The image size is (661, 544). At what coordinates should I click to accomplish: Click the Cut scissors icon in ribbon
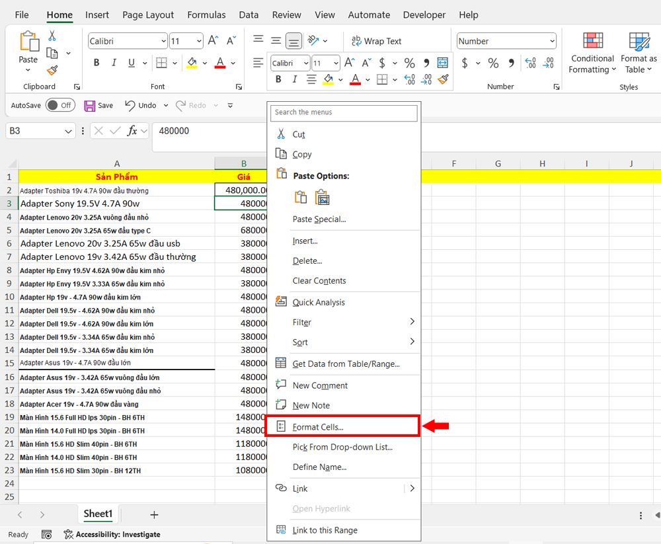pos(52,36)
